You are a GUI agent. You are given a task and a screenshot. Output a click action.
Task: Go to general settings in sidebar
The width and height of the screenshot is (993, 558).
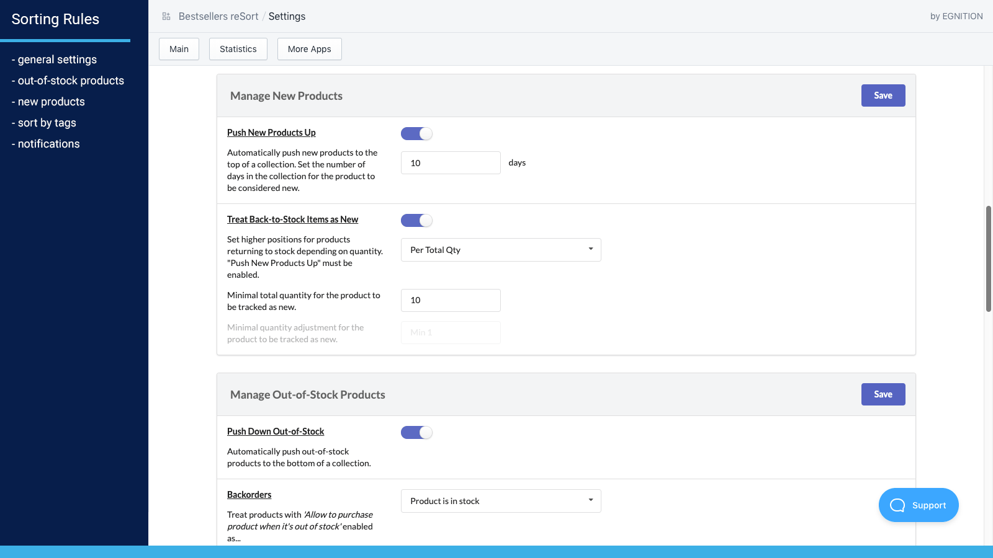pos(54,60)
